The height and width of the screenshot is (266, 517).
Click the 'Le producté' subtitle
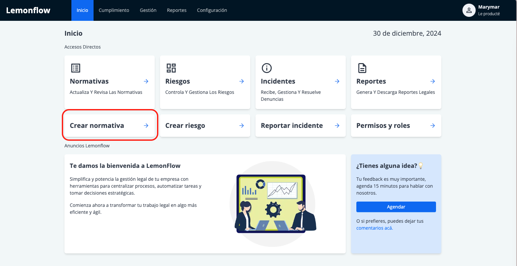coord(489,14)
